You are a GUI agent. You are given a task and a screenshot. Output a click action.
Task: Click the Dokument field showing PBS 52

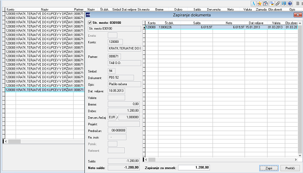pos(121,77)
